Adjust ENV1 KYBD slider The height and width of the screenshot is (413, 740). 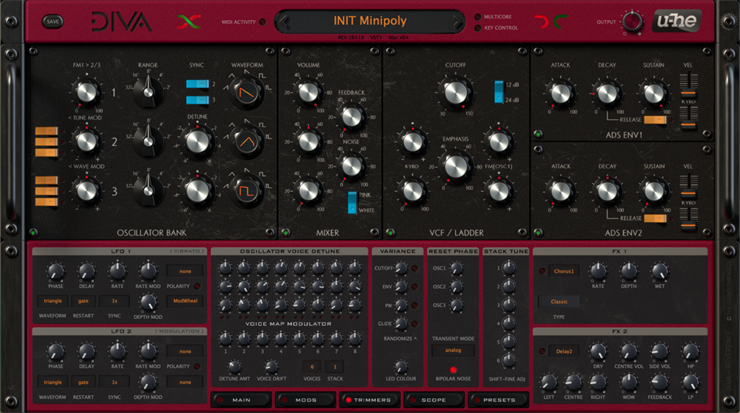[x=688, y=117]
